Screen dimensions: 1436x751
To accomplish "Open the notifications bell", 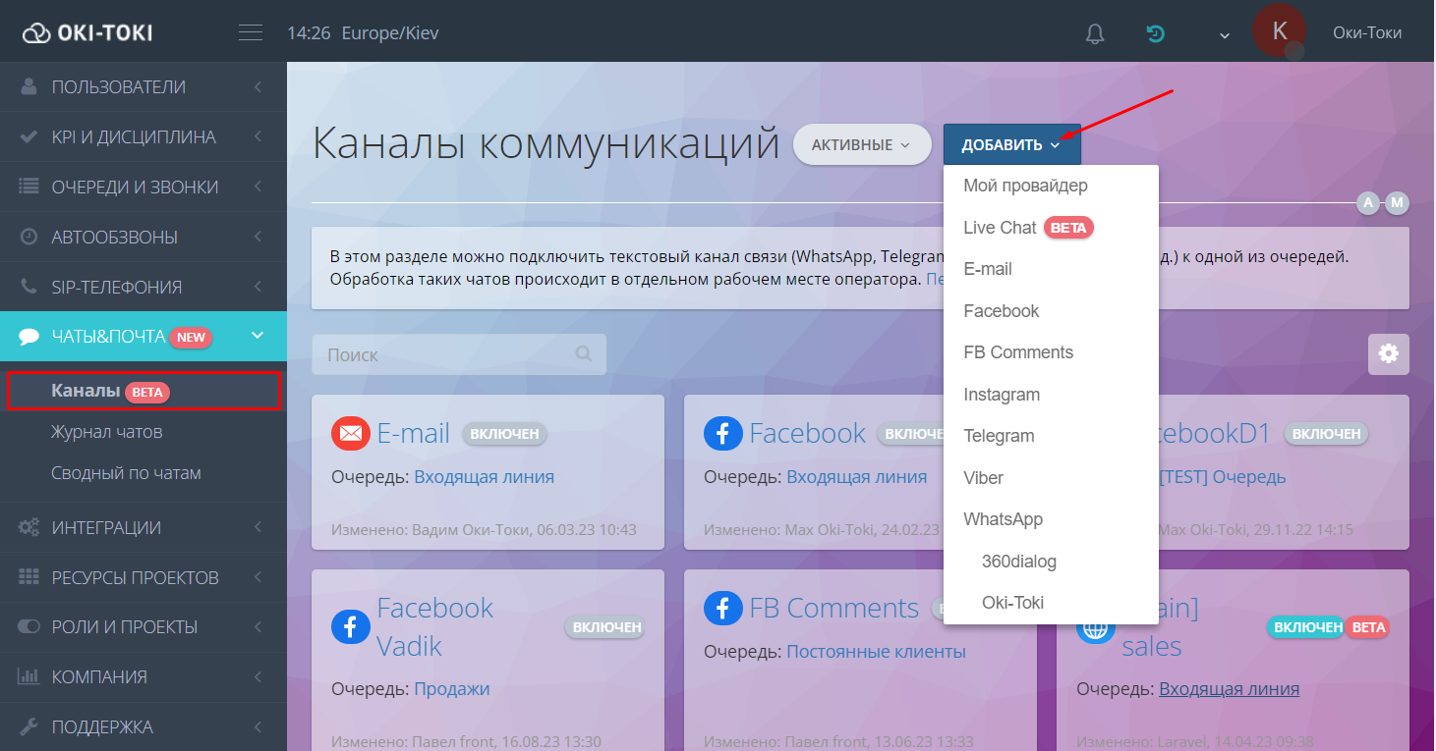I will click(1095, 33).
